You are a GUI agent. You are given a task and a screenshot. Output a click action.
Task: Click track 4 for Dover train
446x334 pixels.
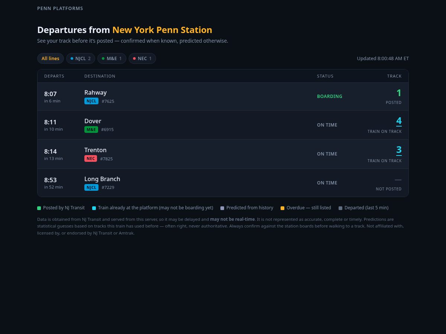(x=399, y=121)
